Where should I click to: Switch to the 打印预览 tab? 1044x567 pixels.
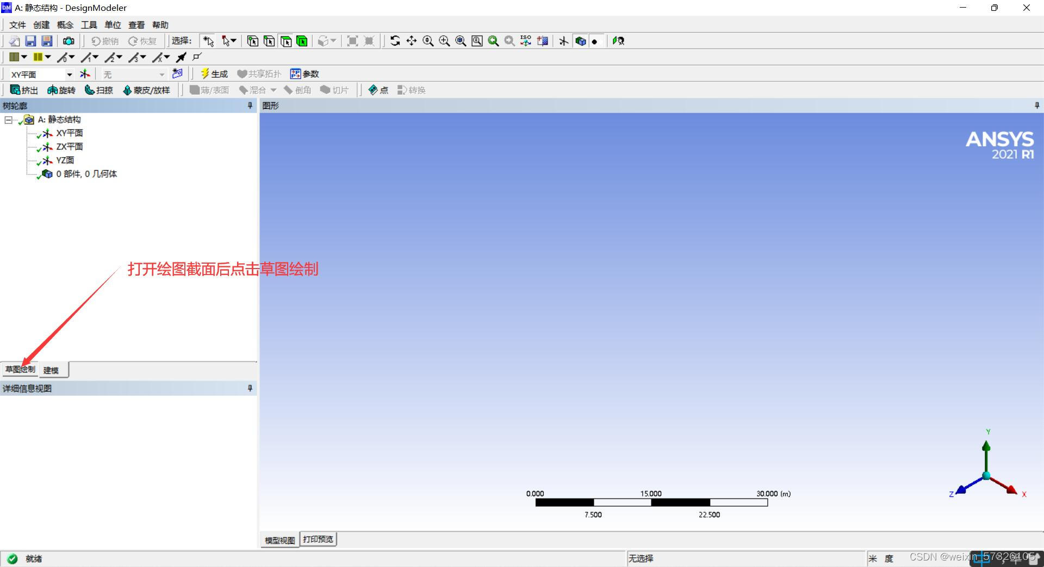318,539
